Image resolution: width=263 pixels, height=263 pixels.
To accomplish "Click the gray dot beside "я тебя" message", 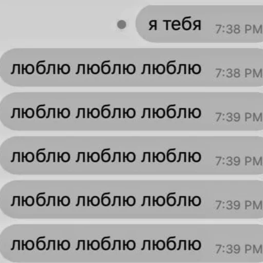I will pos(122,25).
